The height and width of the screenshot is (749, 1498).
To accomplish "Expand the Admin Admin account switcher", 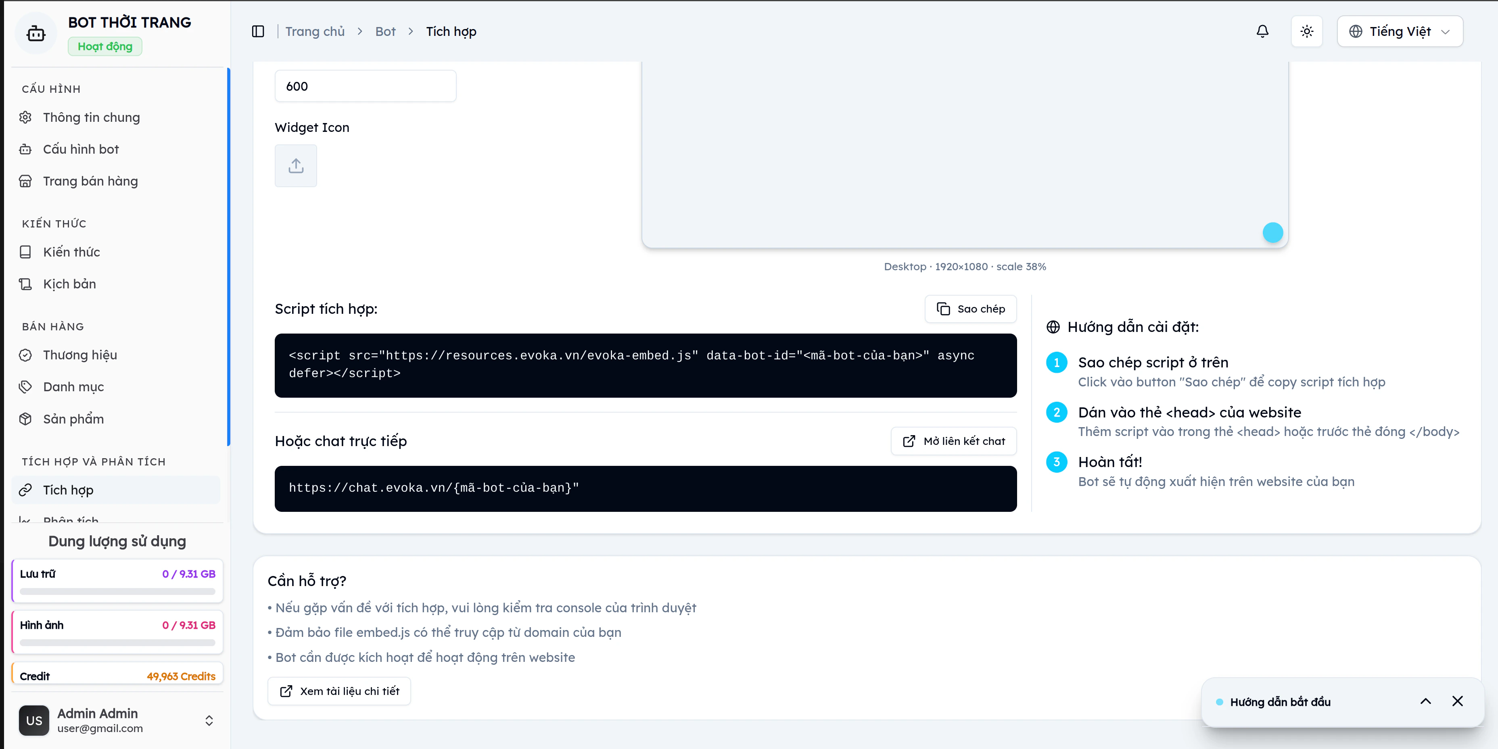I will tap(209, 720).
